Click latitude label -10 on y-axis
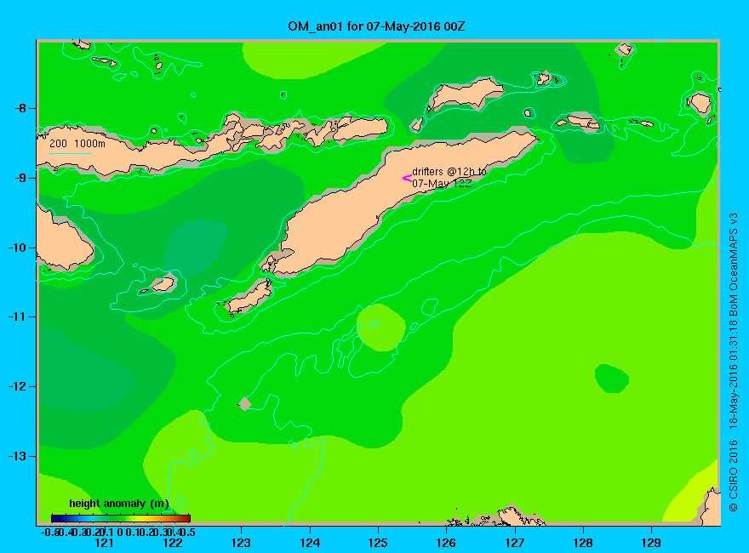749x553 pixels. click(17, 248)
